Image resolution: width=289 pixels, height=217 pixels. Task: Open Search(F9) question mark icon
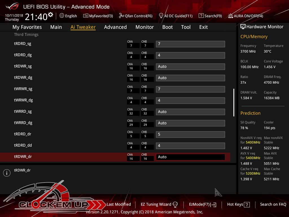[201, 16]
